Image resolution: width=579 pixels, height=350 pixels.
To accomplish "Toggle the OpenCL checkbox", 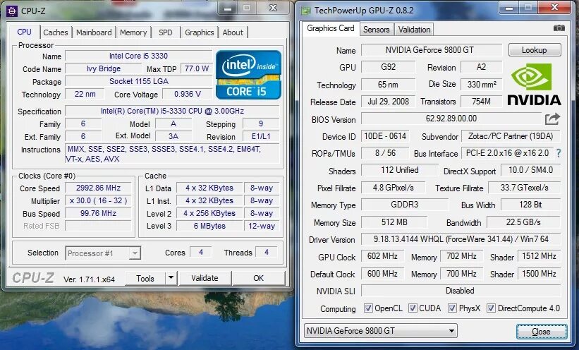I will click(368, 308).
